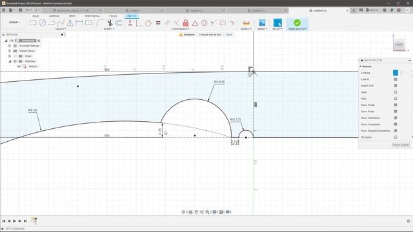Screen dimensions: 413x232
Task: Toggle the Show Dimensions checkbox
Action: (396, 117)
